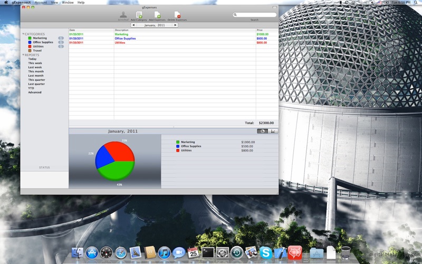
Task: Click inside the Search field
Action: pyautogui.click(x=255, y=15)
